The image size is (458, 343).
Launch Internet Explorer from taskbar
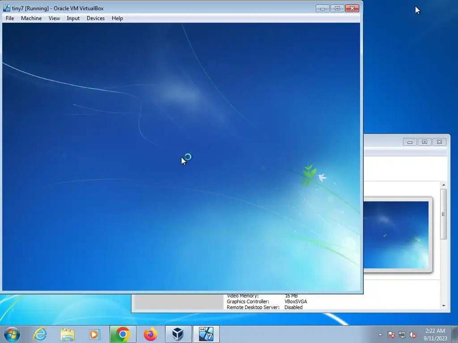click(x=40, y=334)
